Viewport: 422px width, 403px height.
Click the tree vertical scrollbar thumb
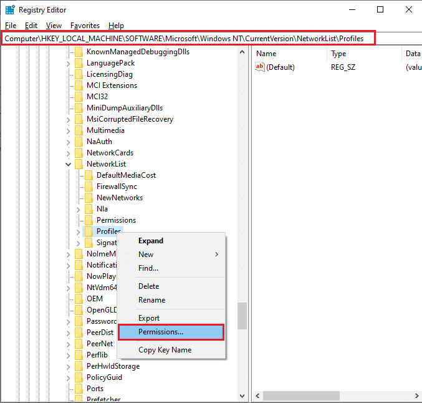(242, 316)
